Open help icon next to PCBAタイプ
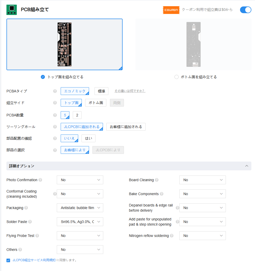Viewport: 255px width, 271px height. [x=55, y=91]
